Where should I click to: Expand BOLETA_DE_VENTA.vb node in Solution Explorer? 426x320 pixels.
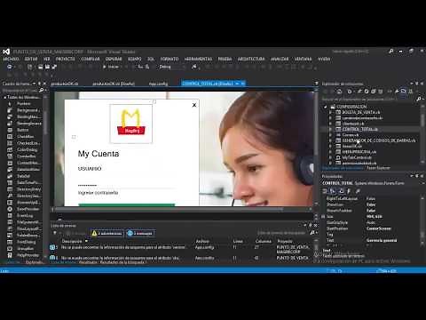(330, 112)
